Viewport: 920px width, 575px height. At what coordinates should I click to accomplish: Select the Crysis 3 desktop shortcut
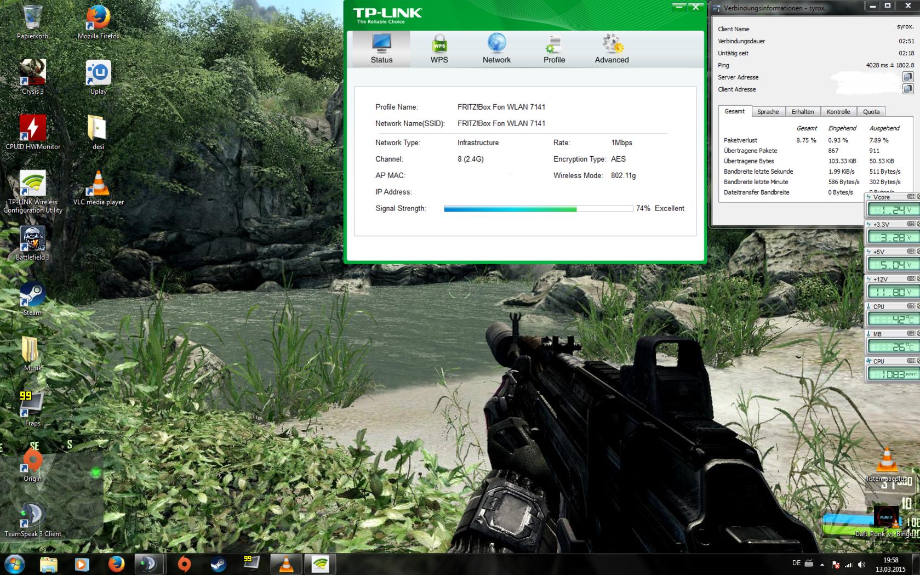coord(33,77)
